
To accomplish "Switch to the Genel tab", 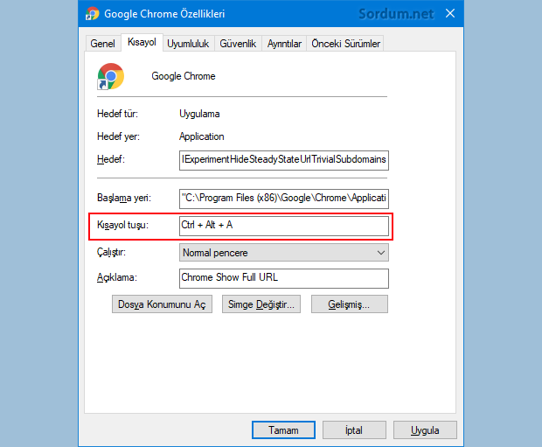I will (102, 44).
